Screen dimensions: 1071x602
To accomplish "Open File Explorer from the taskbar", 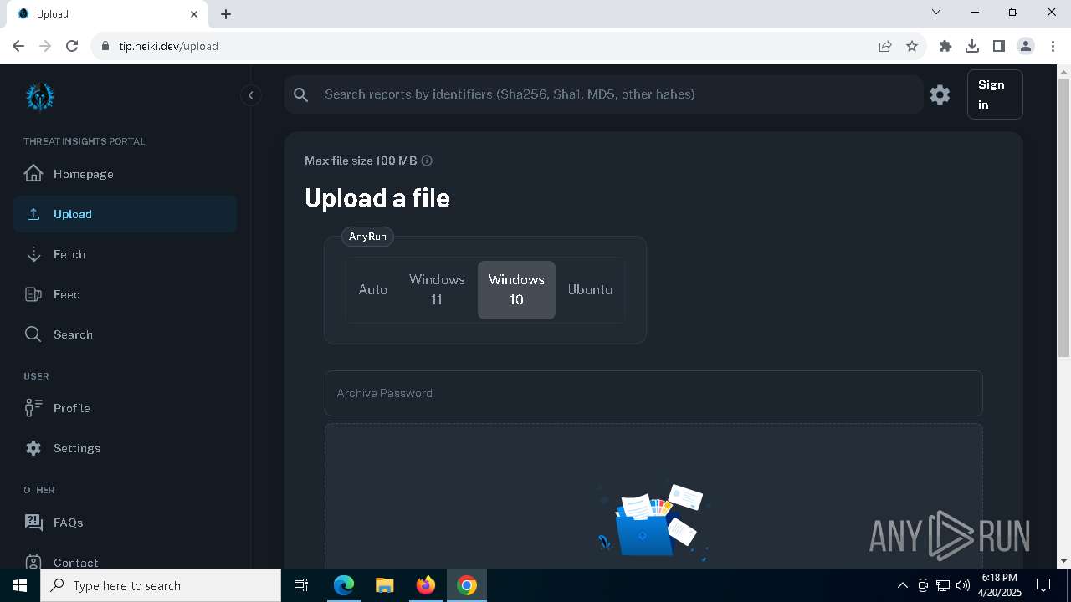I will (385, 585).
